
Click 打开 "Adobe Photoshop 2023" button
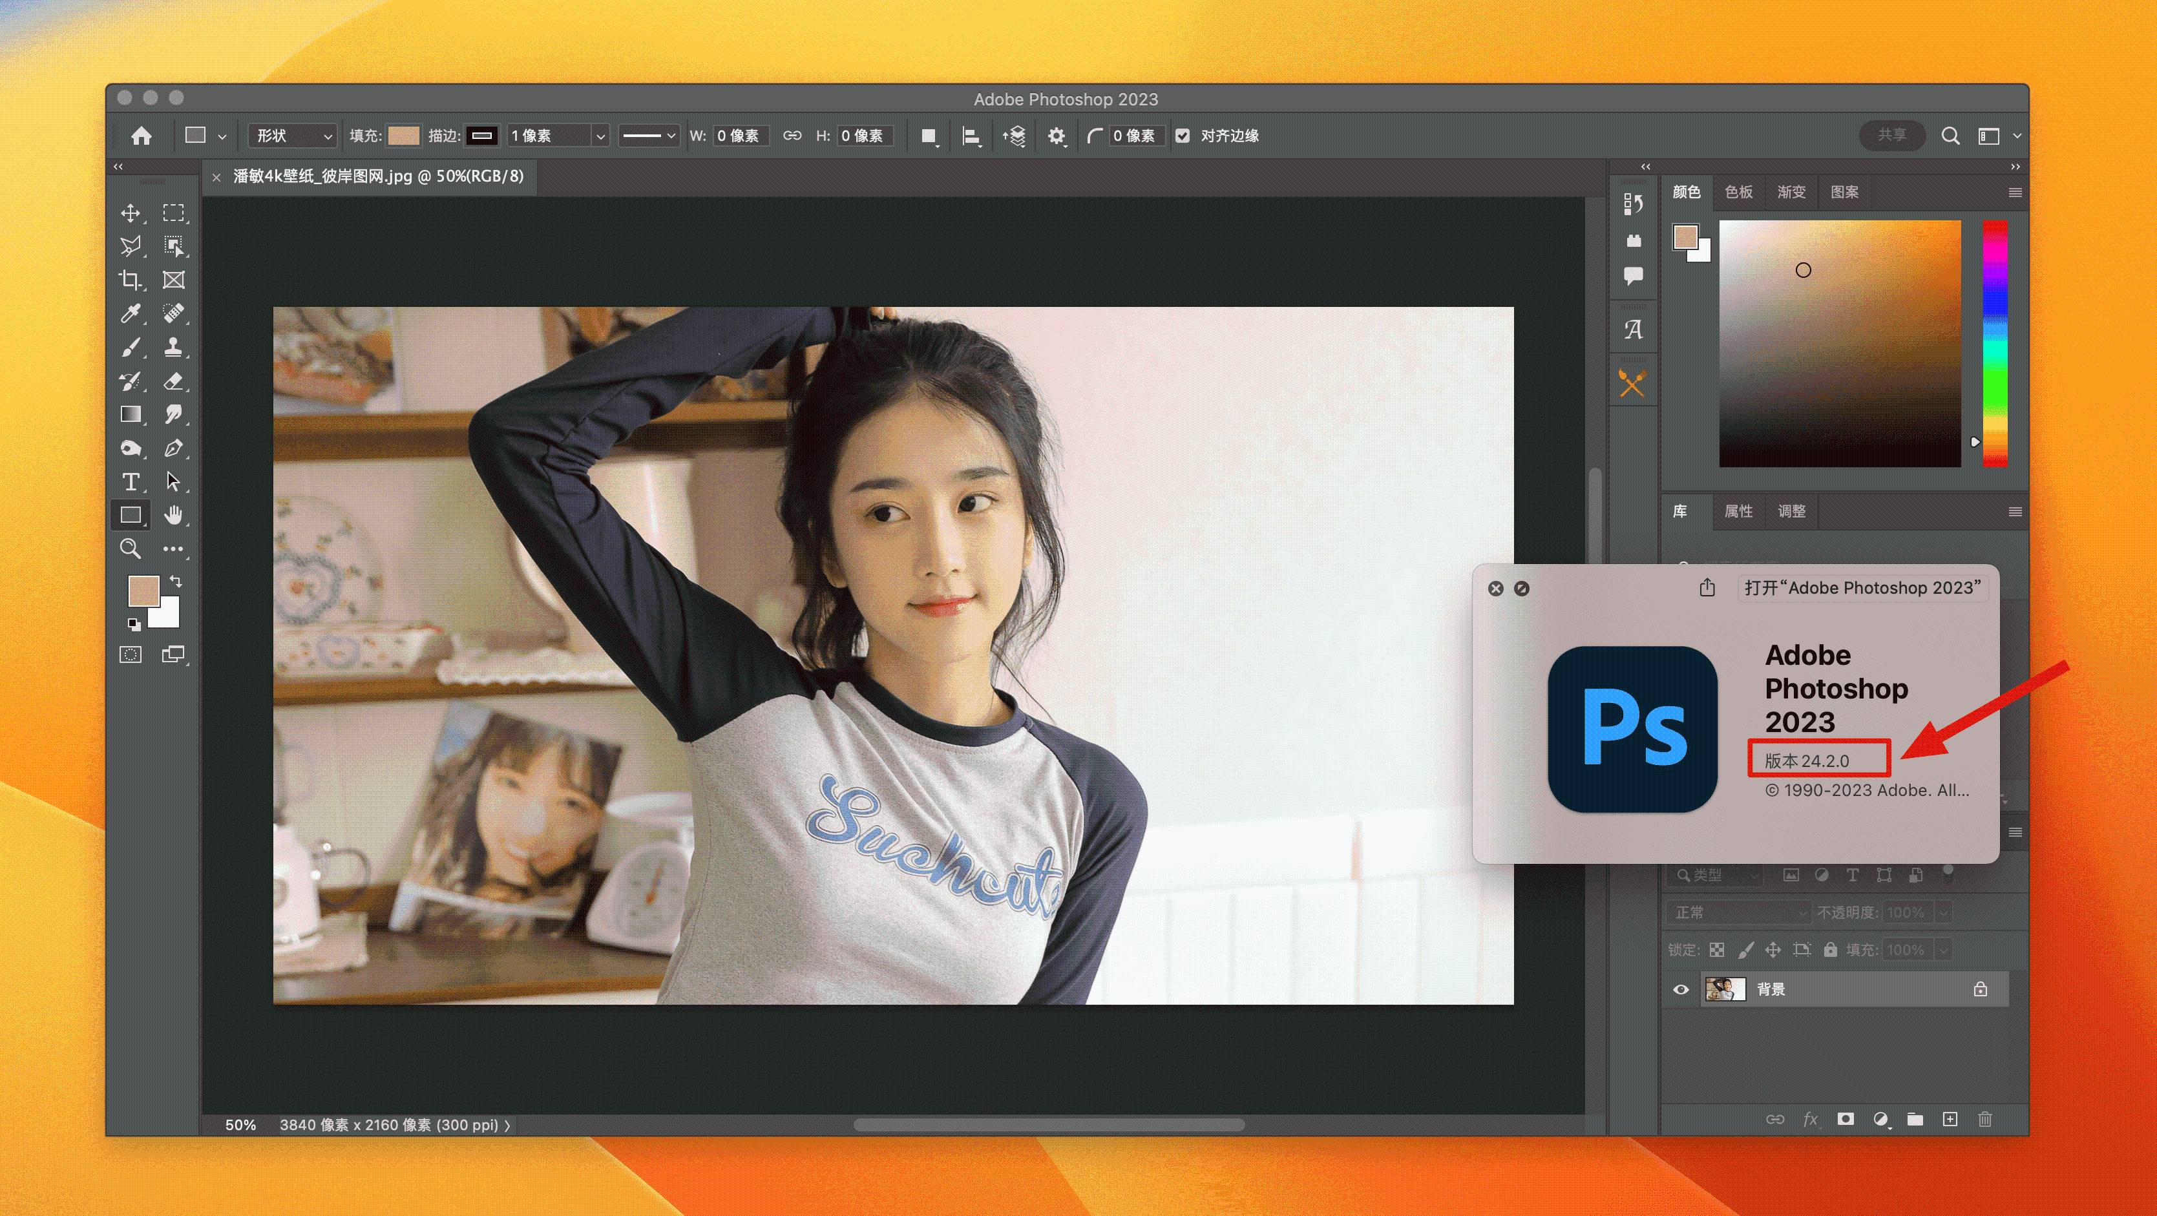(x=1862, y=588)
